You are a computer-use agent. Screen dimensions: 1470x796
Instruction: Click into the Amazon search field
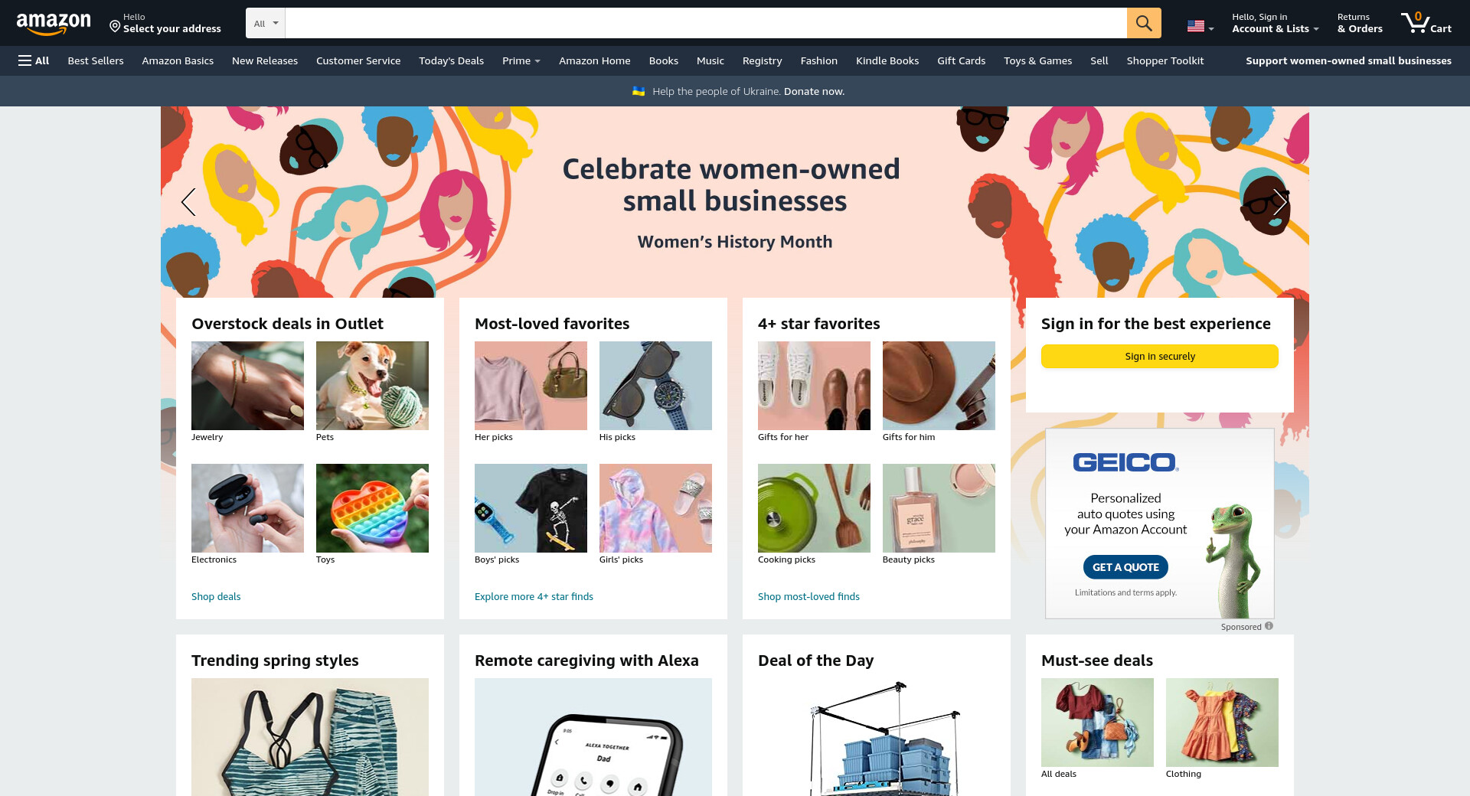click(x=706, y=23)
